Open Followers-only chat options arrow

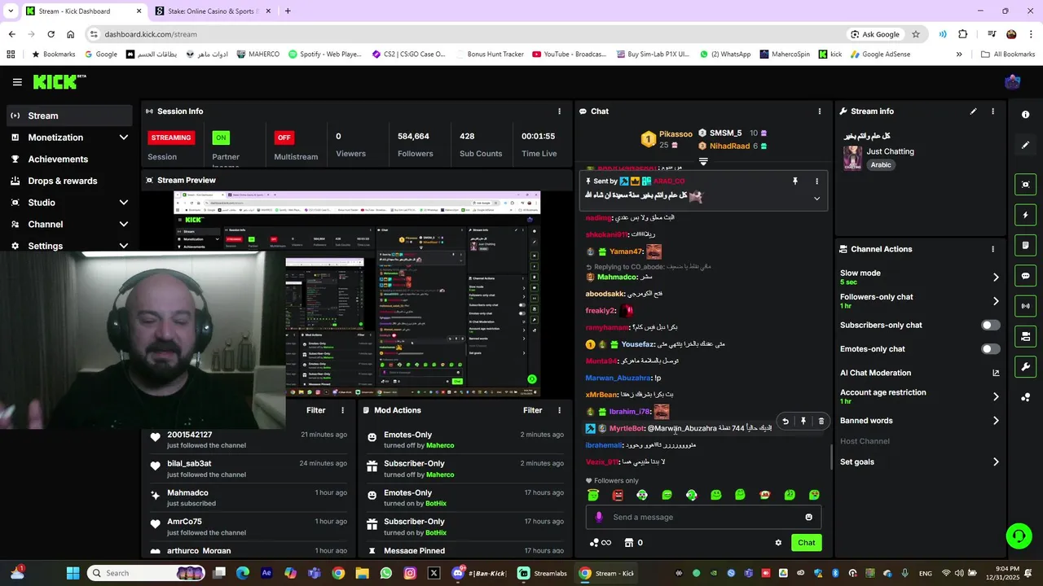pos(996,301)
